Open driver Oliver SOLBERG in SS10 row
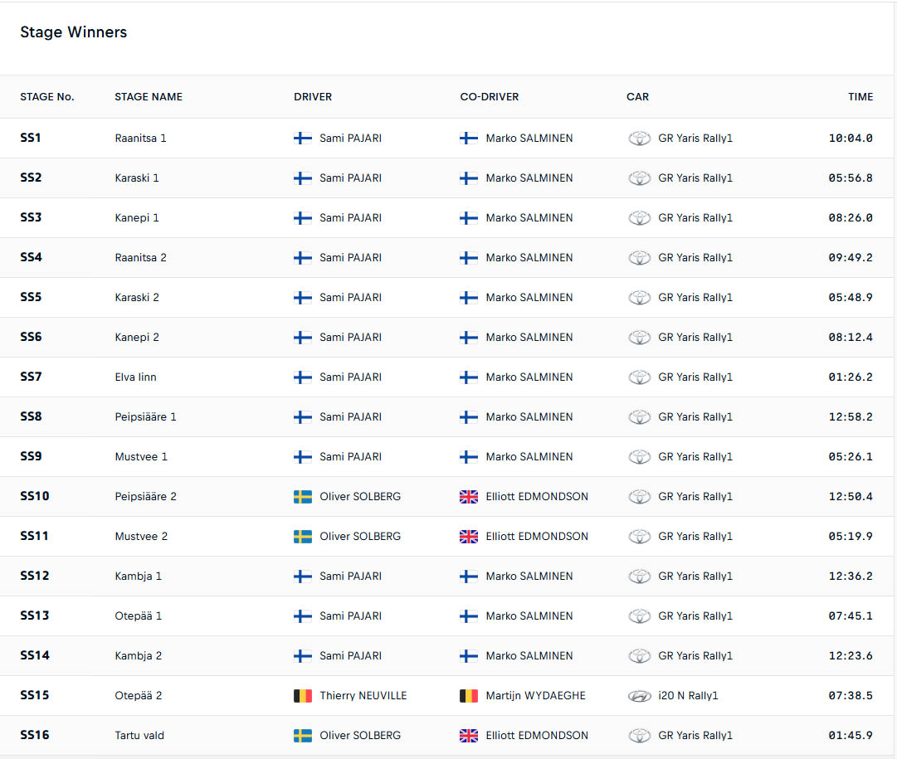Screen dimensions: 897x759 360,497
